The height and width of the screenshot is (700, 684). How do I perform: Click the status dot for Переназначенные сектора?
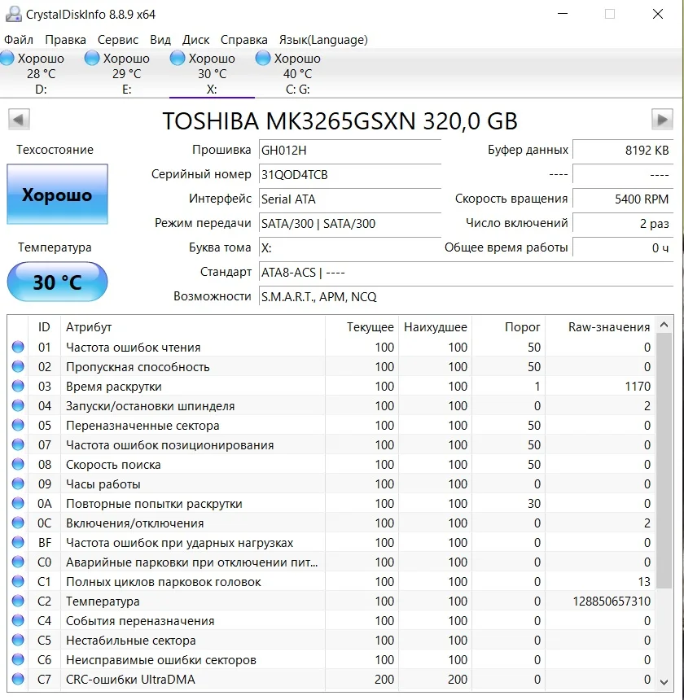(x=18, y=425)
